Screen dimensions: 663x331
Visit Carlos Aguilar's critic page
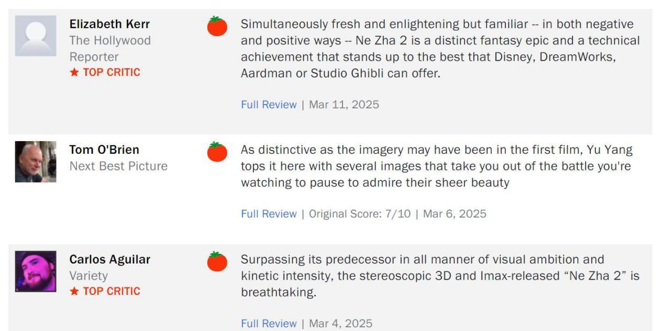[x=110, y=260]
